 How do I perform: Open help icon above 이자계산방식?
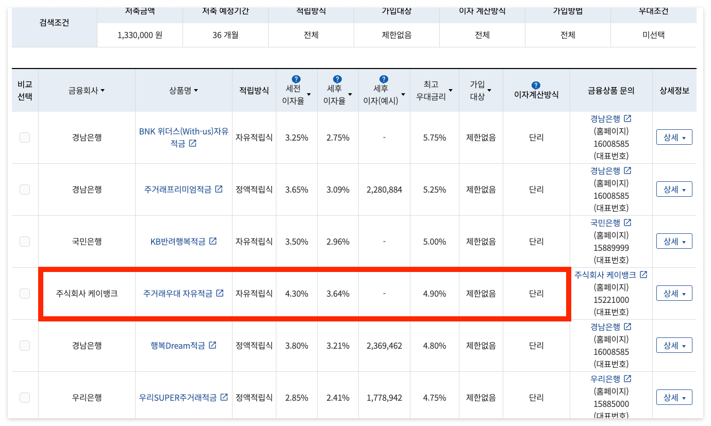point(536,86)
